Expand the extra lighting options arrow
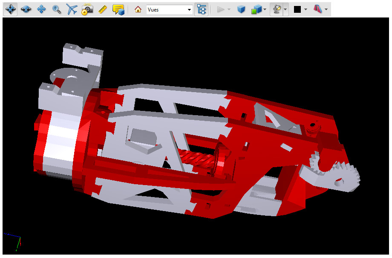 click(285, 9)
